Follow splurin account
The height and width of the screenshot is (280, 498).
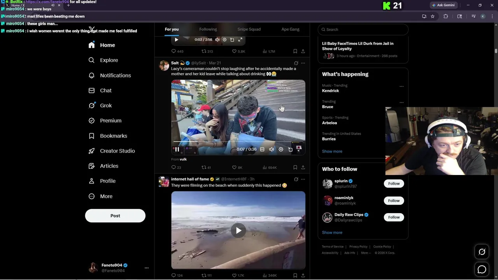394,184
